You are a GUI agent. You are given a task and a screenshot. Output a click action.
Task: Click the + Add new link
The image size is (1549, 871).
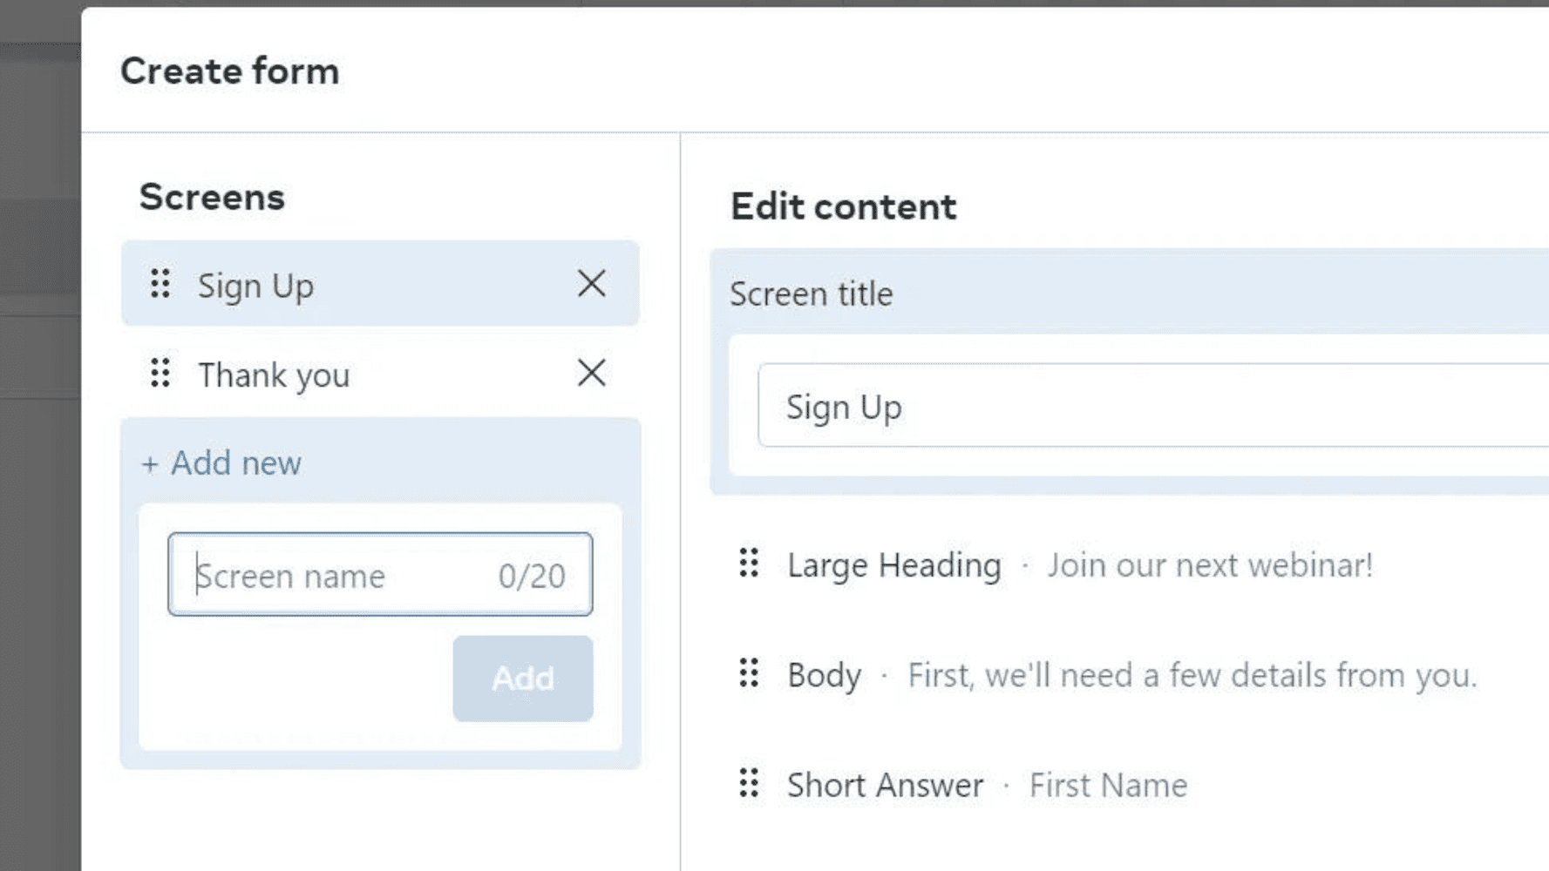tap(221, 463)
